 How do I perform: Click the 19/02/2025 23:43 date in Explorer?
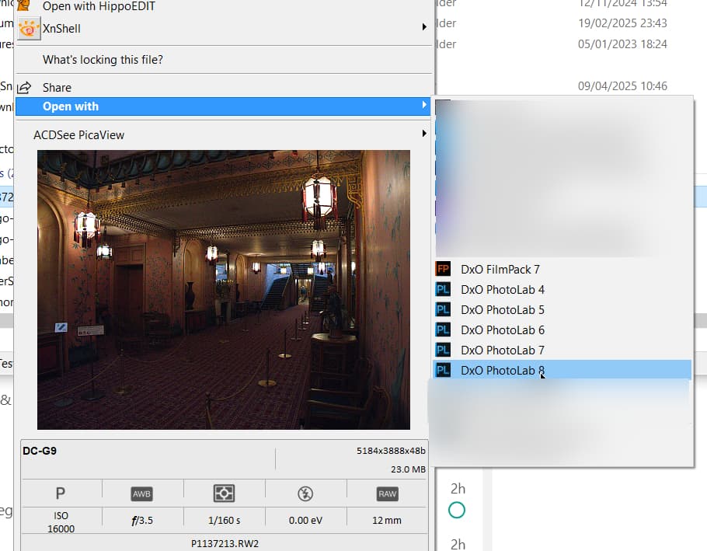(622, 23)
